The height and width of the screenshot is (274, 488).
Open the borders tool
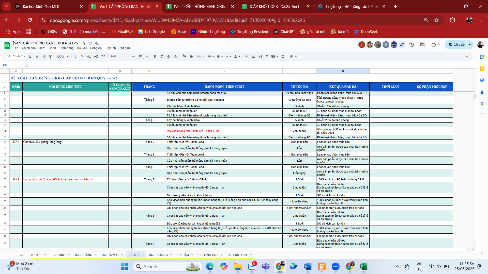point(192,56)
